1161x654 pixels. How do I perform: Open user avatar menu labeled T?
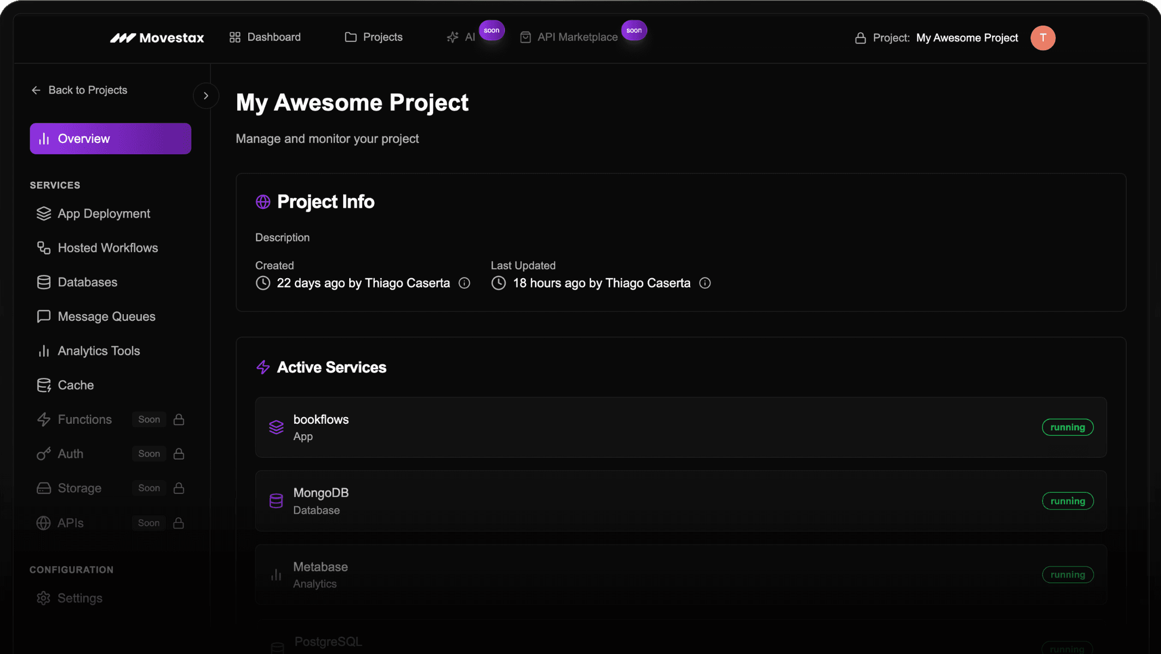pos(1043,38)
